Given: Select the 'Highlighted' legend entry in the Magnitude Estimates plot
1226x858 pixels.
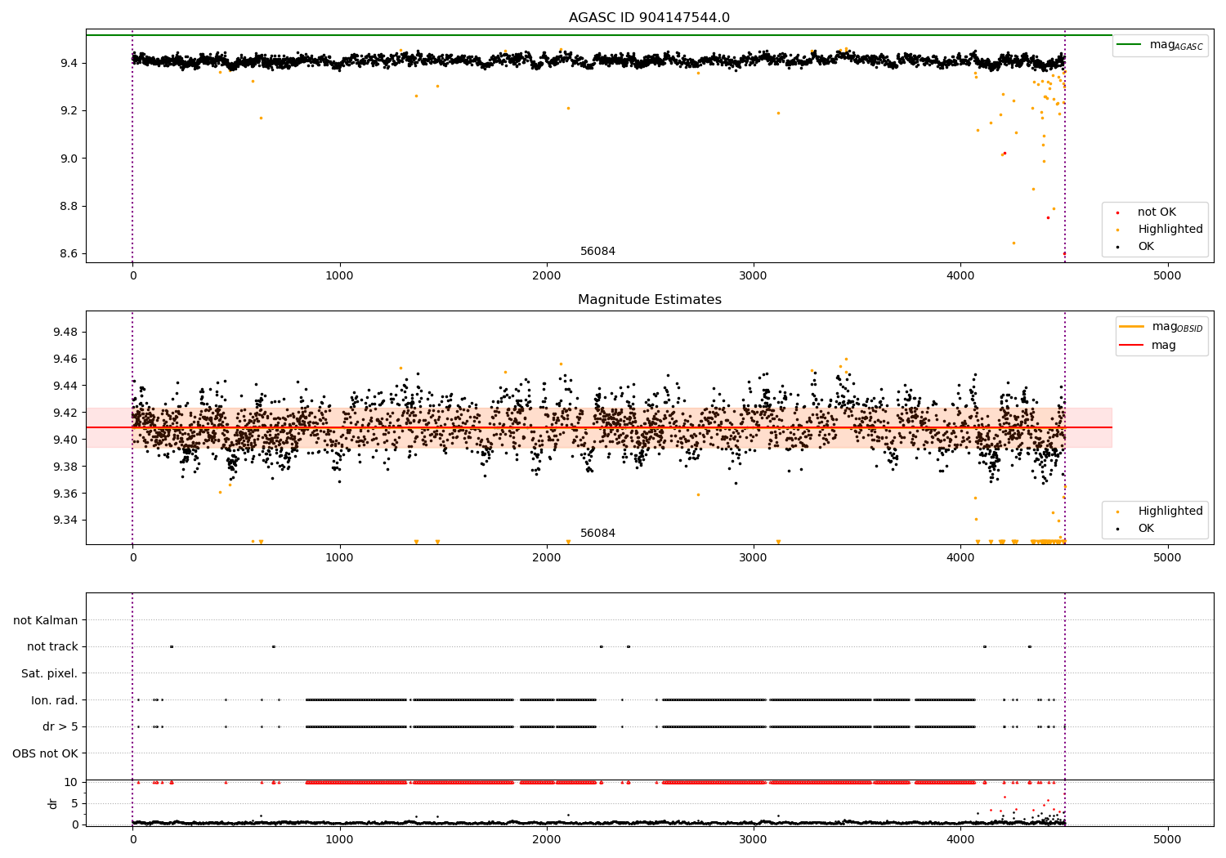Looking at the screenshot, I should tap(1170, 512).
